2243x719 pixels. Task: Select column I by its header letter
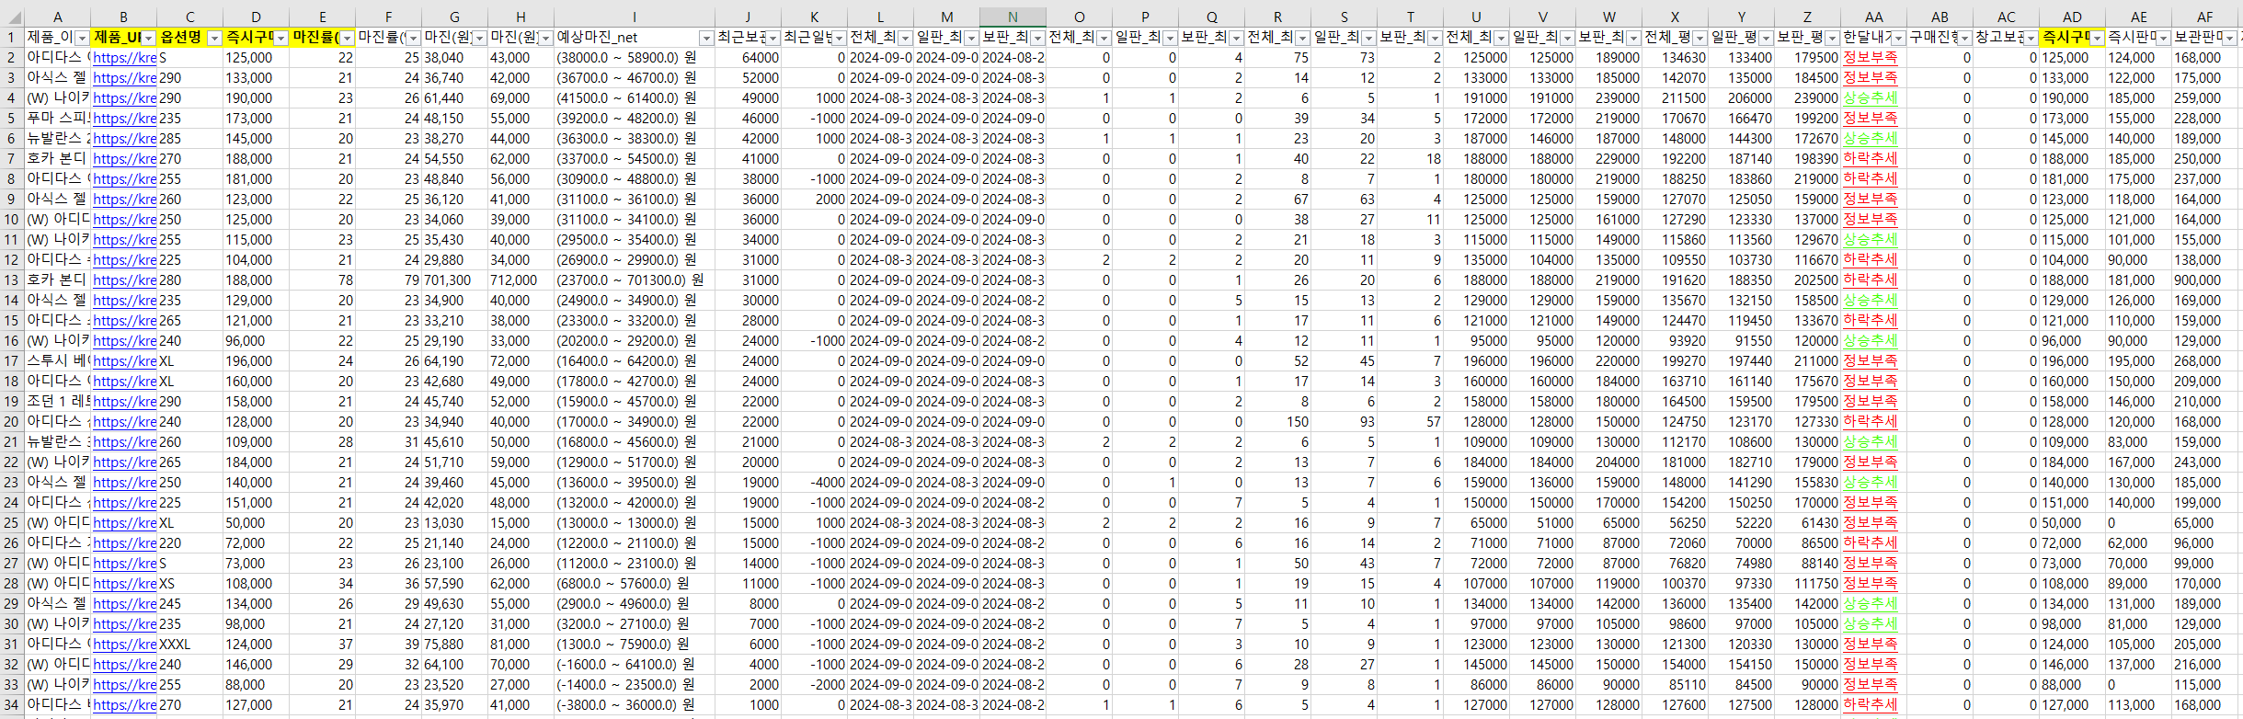coord(635,17)
